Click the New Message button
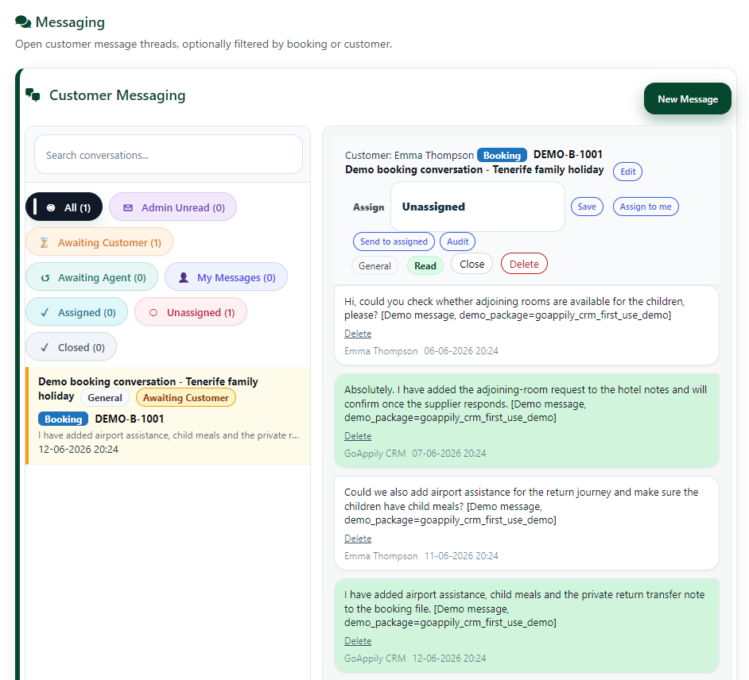 [x=688, y=99]
